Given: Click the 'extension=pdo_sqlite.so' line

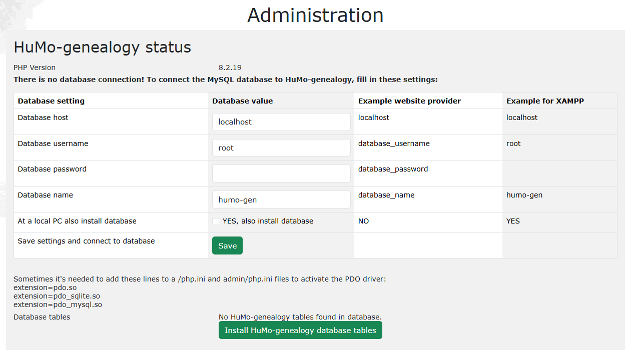Looking at the screenshot, I should [x=57, y=296].
